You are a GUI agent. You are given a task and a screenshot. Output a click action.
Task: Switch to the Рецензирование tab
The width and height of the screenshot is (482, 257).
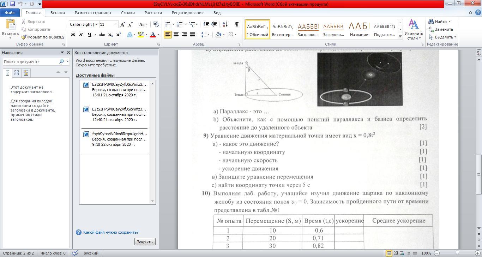coord(187,13)
